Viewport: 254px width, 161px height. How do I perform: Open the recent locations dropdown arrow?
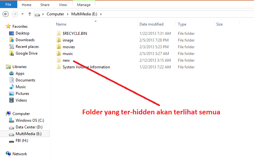click(x=22, y=14)
